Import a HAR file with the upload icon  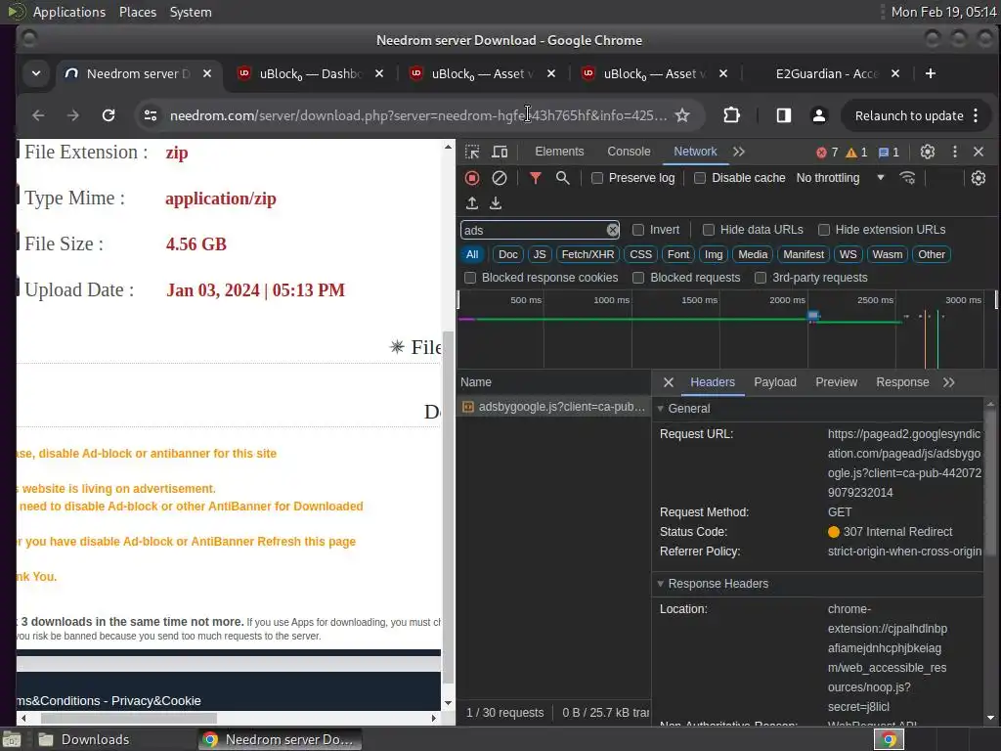[472, 203]
